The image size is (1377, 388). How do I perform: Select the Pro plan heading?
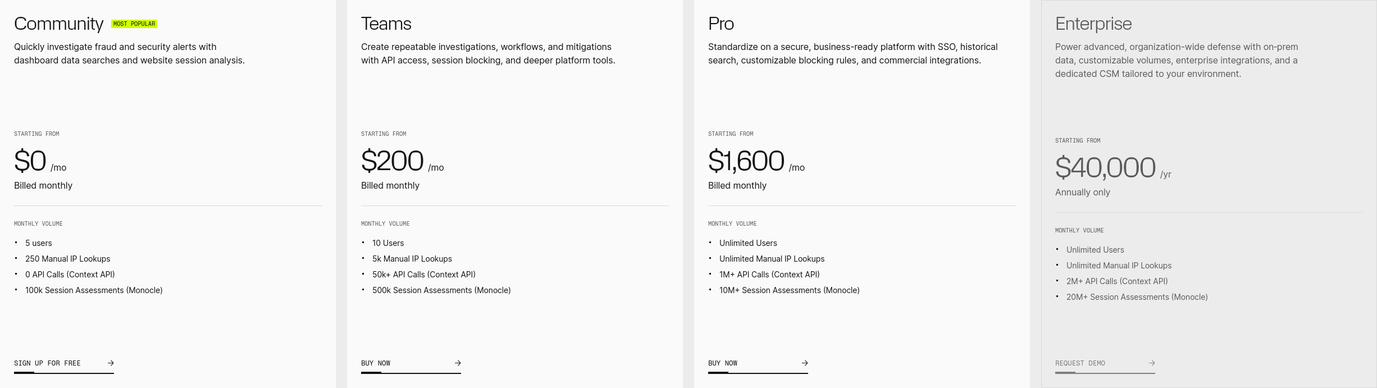721,24
